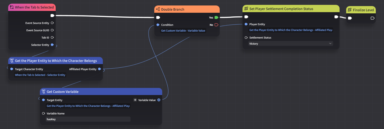Click the Player Entity input pin
Image resolution: width=384 pixels, height=129 pixels.
[x=246, y=24]
